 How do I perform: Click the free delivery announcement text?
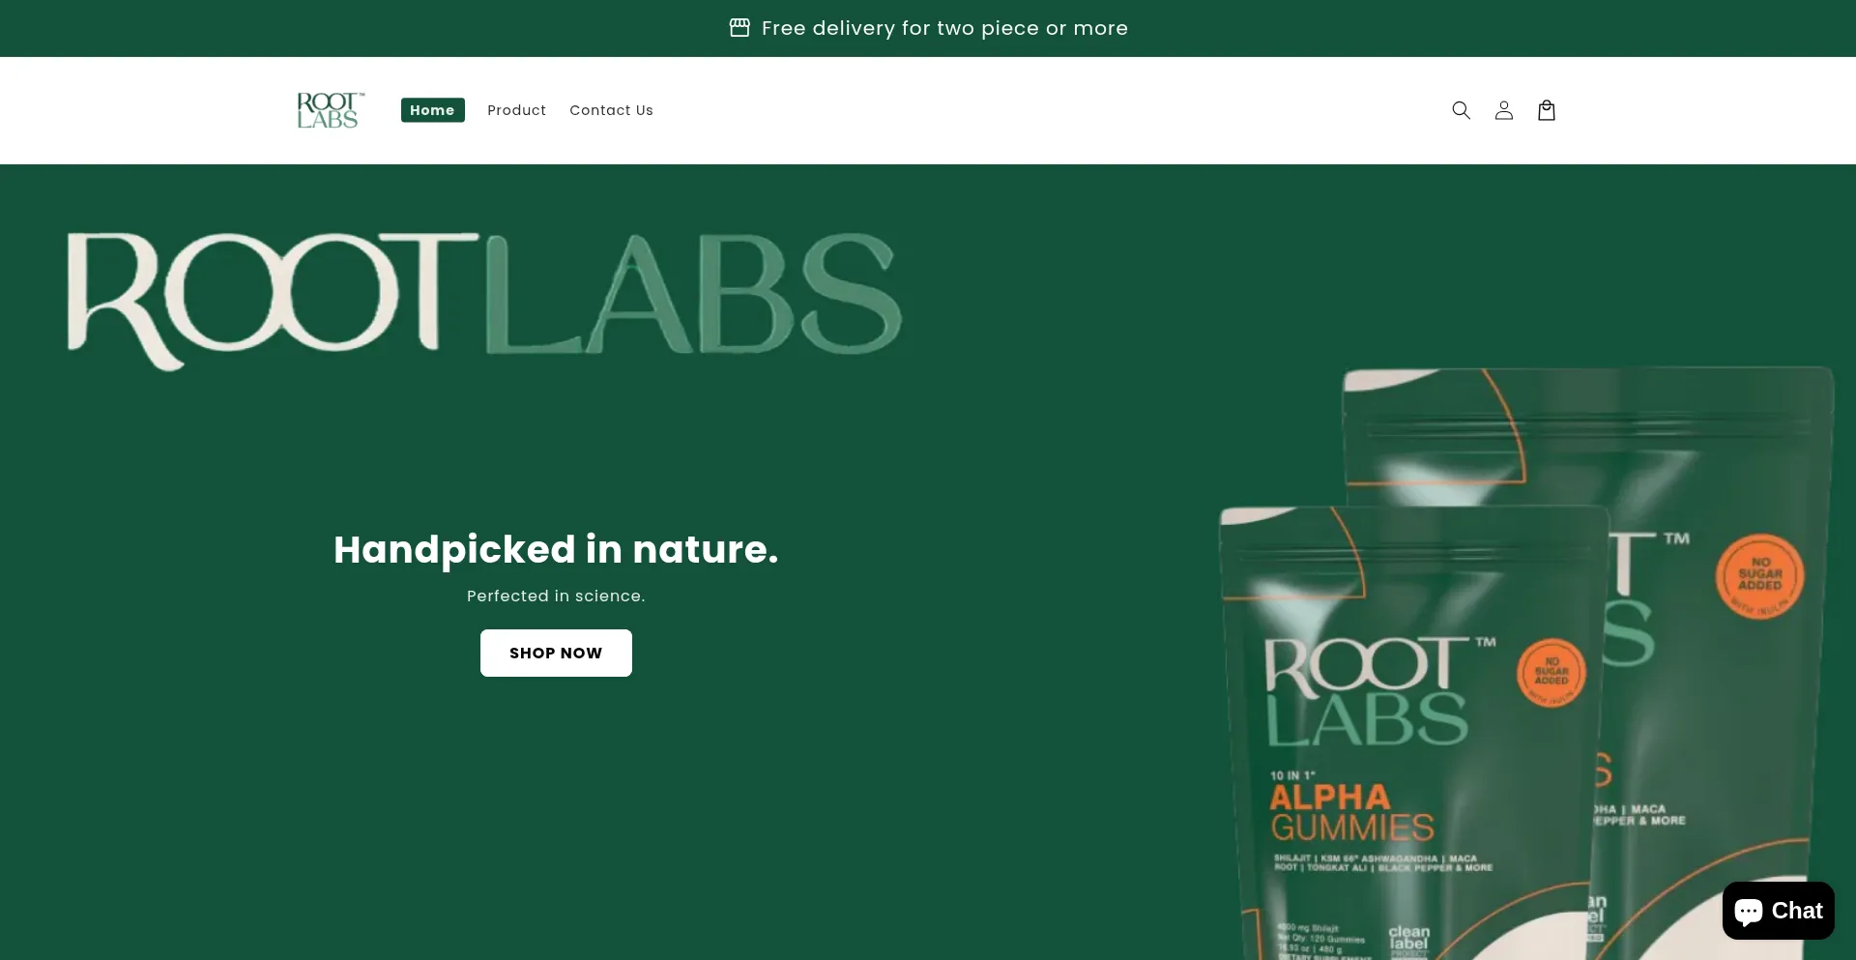point(944,28)
